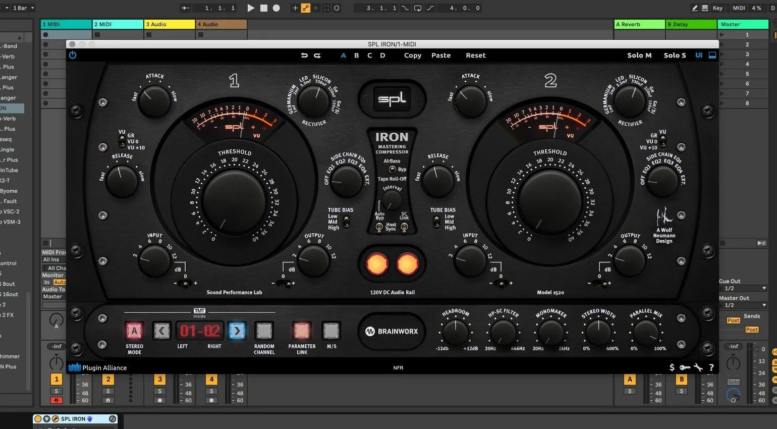Screen dimensions: 777x429
Task: Click the Stop button in transport
Action: point(264,8)
